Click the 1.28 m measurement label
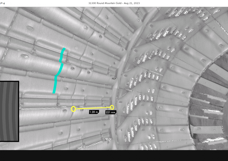 point(94,112)
